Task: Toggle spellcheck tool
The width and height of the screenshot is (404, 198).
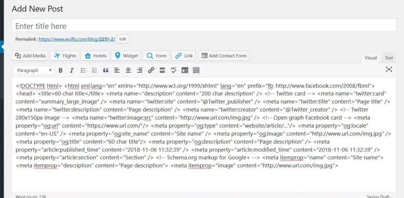Action: (174, 70)
